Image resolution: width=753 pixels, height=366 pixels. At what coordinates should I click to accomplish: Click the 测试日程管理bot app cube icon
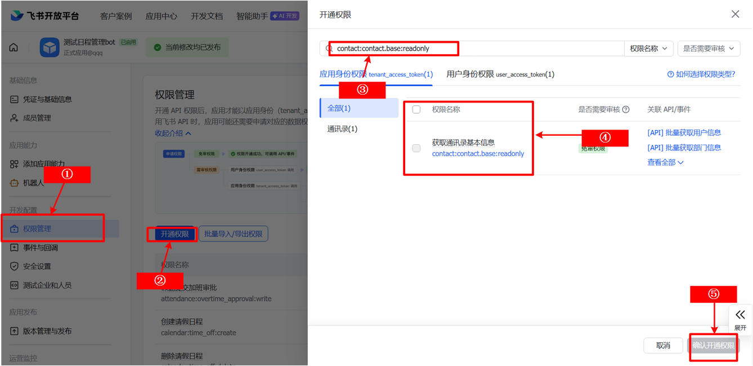tap(50, 48)
